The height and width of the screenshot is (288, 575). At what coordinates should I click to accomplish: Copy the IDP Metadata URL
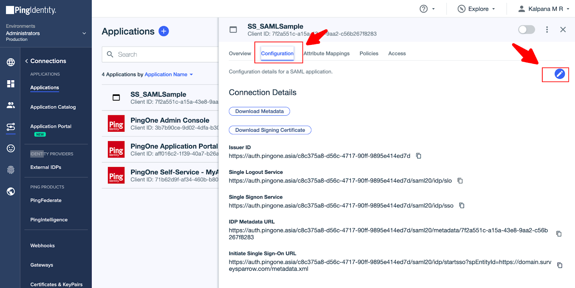tap(559, 234)
